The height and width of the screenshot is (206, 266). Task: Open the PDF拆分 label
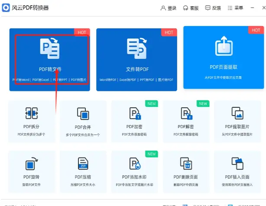pos(31,127)
